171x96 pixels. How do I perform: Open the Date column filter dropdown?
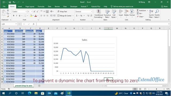click(13, 31)
